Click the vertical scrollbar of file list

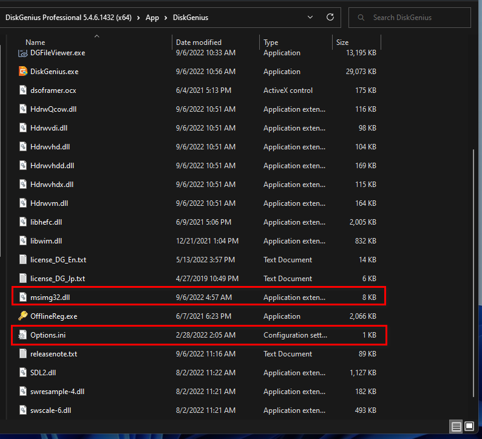pyautogui.click(x=474, y=273)
